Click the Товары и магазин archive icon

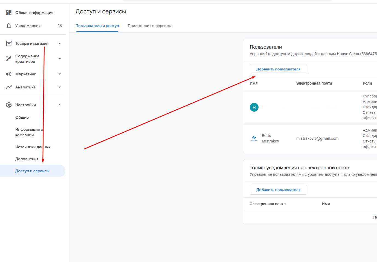(9, 43)
